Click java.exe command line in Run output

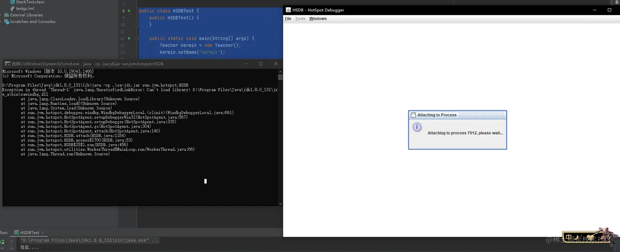coord(90,241)
